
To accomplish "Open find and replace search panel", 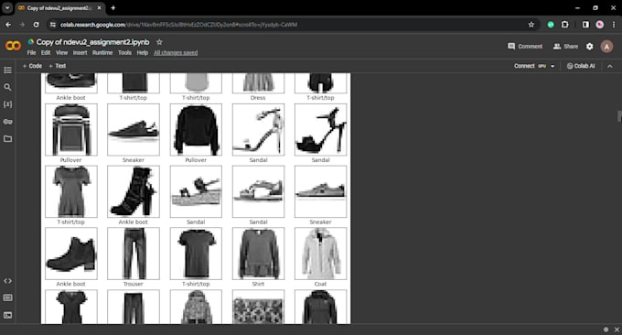I will tap(7, 87).
